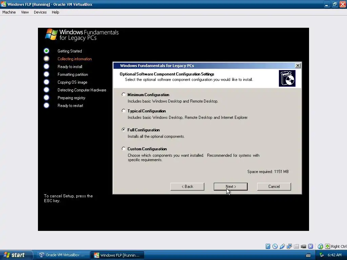Select the Full Configuration radio button
This screenshot has width=347, height=260.
coord(123,130)
